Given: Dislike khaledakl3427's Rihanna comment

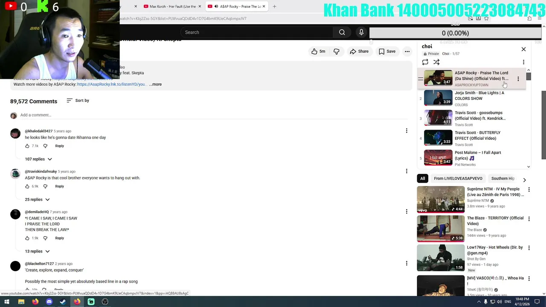Looking at the screenshot, I should pos(45,146).
